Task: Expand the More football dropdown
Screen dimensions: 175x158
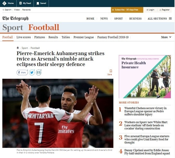Action: tap(166, 37)
